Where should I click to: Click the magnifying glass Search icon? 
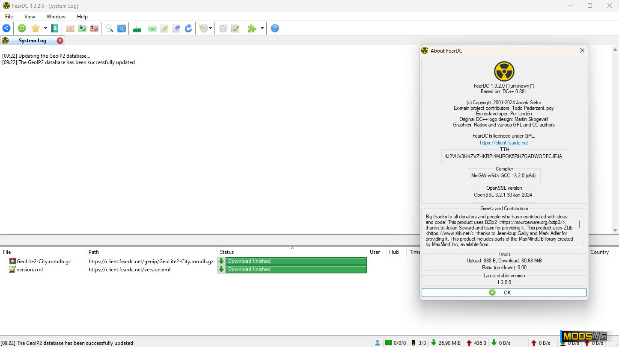click(110, 28)
